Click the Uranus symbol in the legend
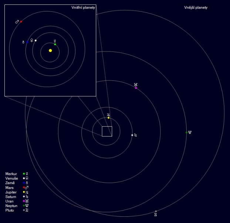The width and height of the screenshot is (230, 223). tap(27, 201)
